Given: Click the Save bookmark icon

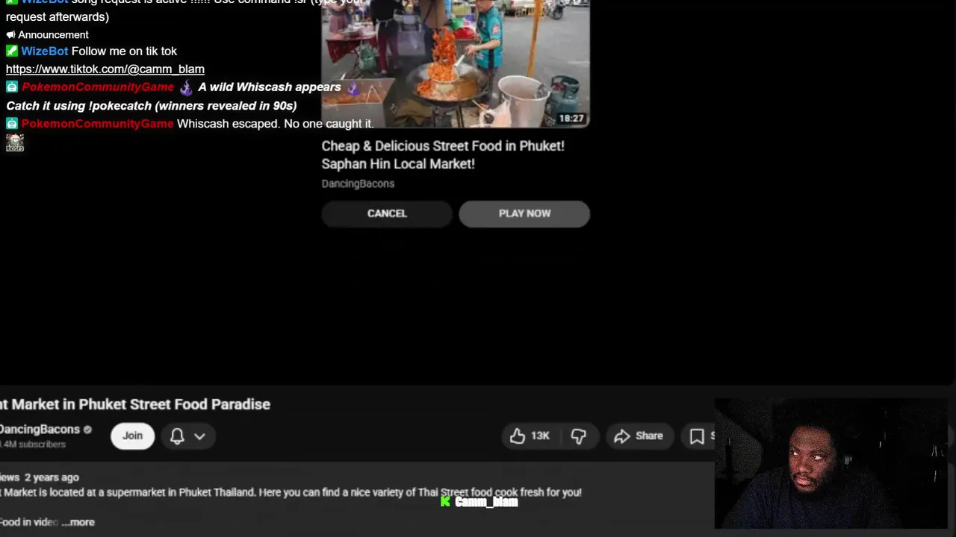Looking at the screenshot, I should (697, 436).
